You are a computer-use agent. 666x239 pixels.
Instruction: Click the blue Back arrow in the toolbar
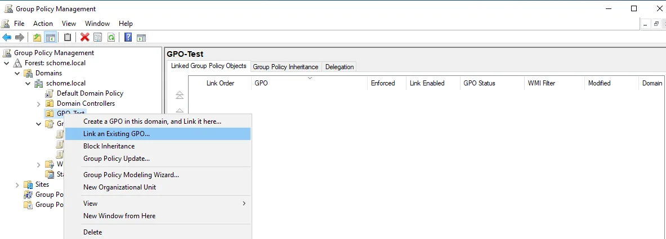7,37
